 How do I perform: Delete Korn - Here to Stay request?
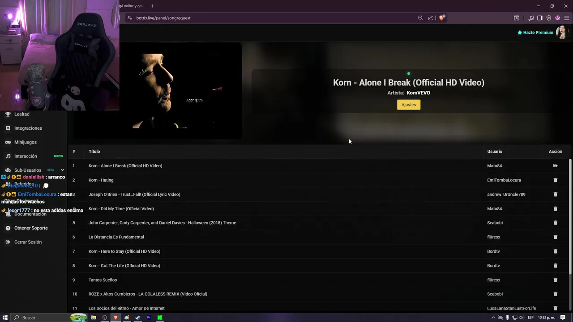coord(556,251)
